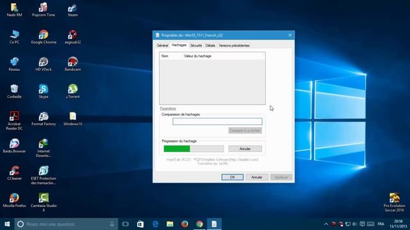
Task: Open the Camtasia Studio 8 desktop shortcut
Action: tap(44, 203)
